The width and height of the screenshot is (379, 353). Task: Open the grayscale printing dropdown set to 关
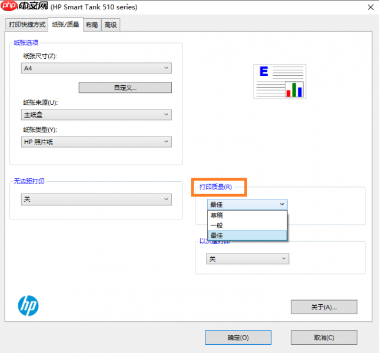(x=247, y=259)
